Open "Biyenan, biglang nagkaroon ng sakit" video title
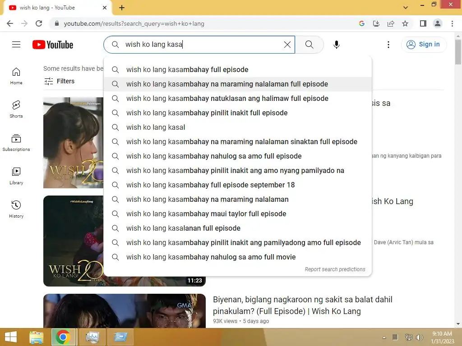 pos(303,305)
